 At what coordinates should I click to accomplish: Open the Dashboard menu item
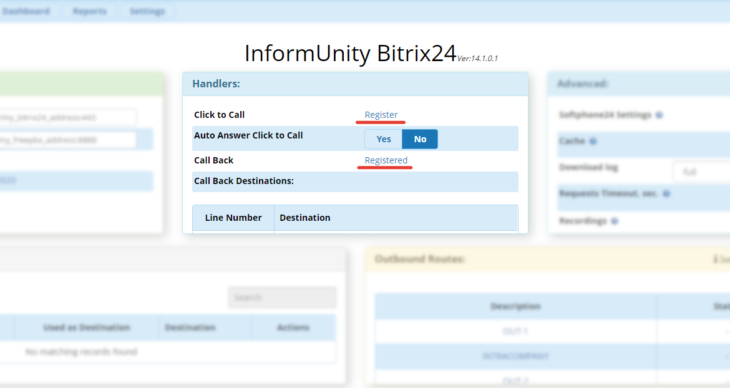pyautogui.click(x=26, y=11)
